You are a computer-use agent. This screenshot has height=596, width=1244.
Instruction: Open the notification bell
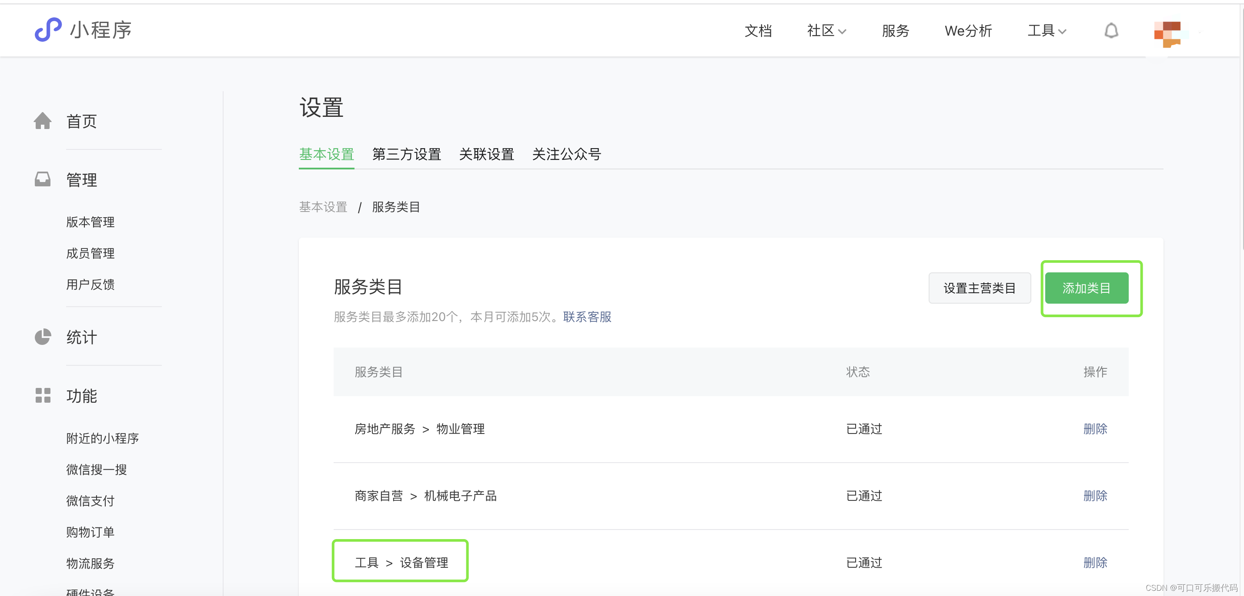pos(1111,31)
